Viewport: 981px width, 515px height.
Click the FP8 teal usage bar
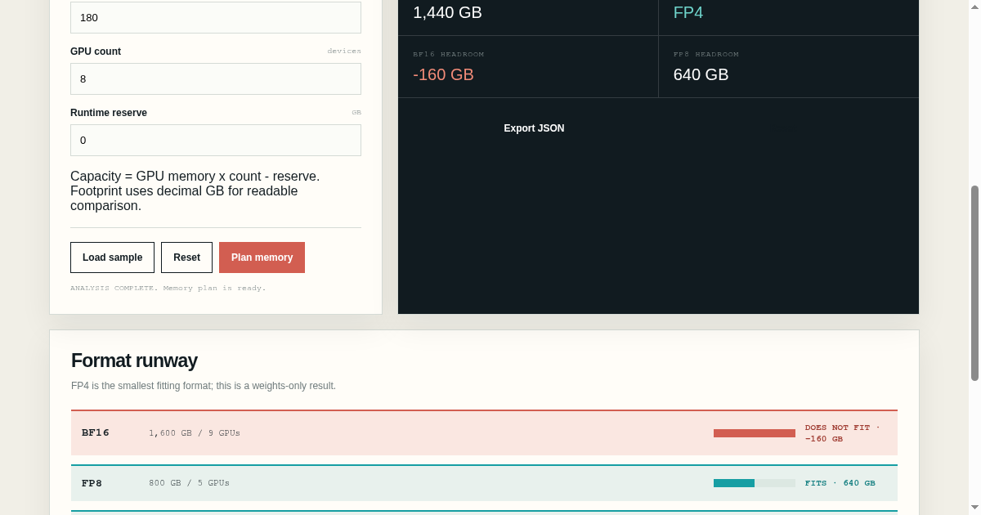755,483
